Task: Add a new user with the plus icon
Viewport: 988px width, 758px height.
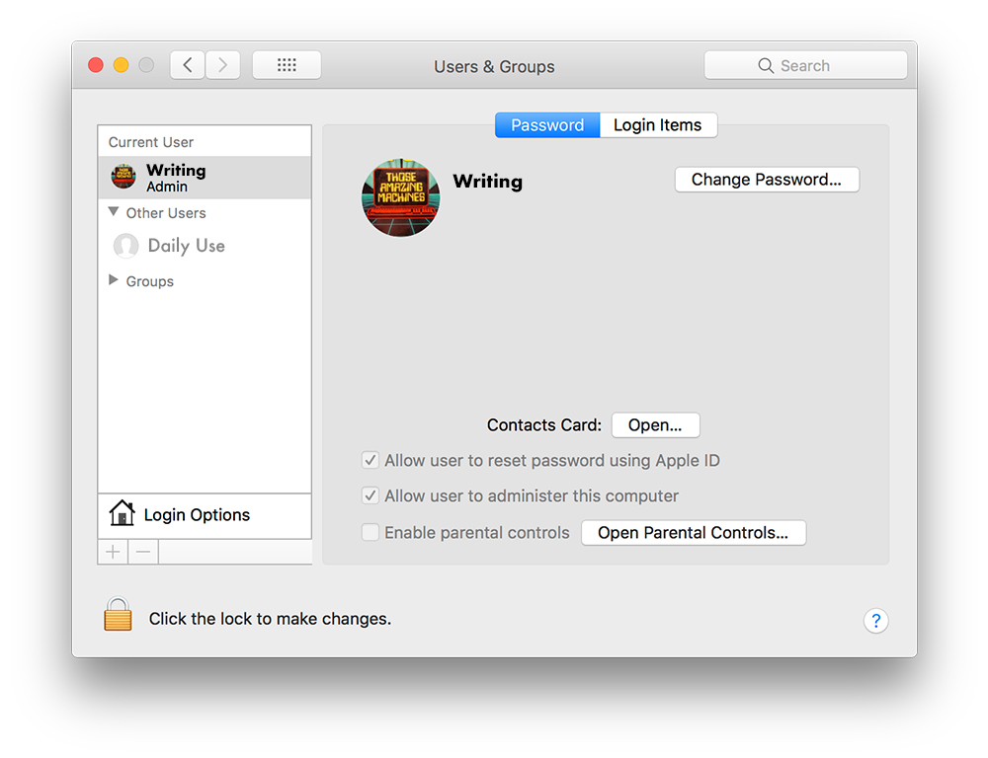Action: point(112,551)
